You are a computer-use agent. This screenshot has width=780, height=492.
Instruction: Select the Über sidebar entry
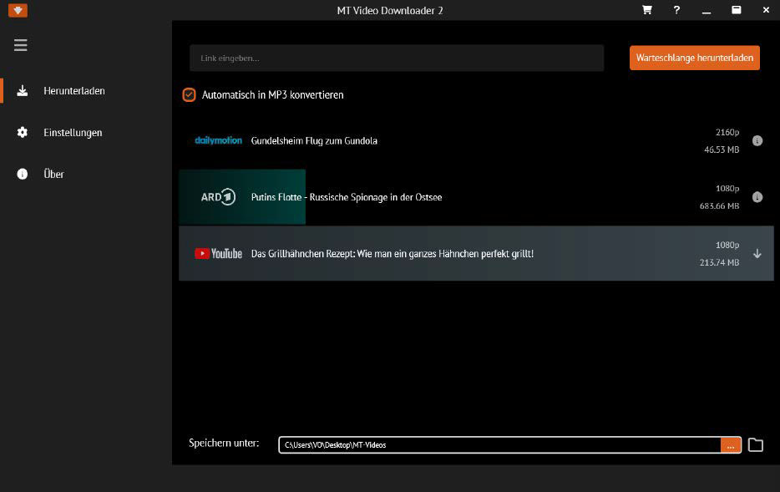point(54,174)
